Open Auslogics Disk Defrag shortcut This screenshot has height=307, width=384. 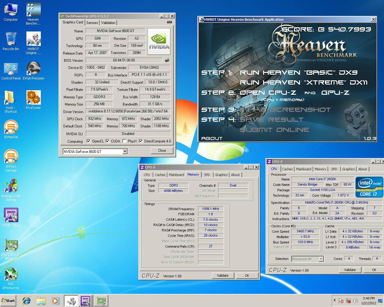pyautogui.click(x=11, y=190)
